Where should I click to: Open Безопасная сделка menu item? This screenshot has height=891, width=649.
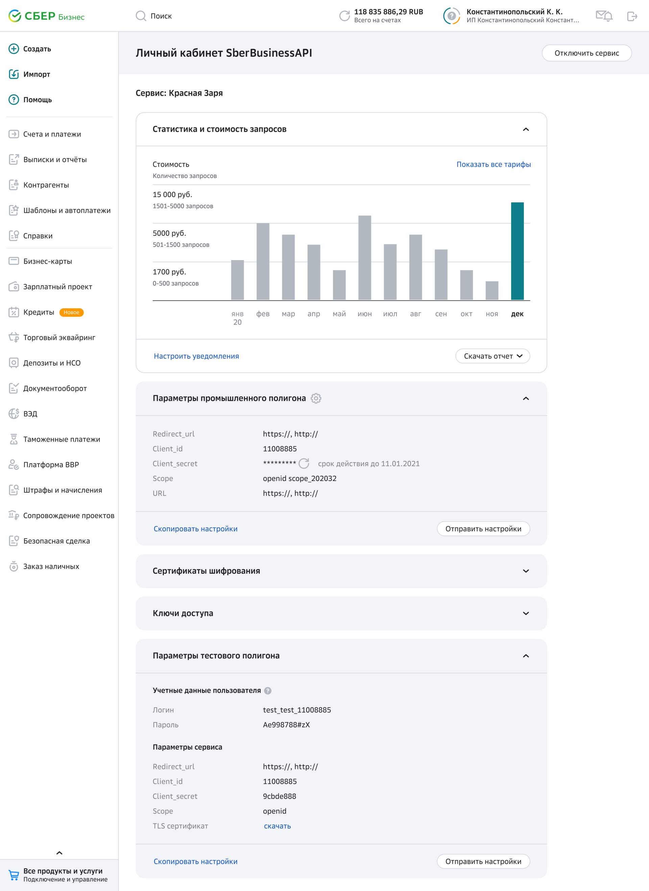[x=49, y=541]
